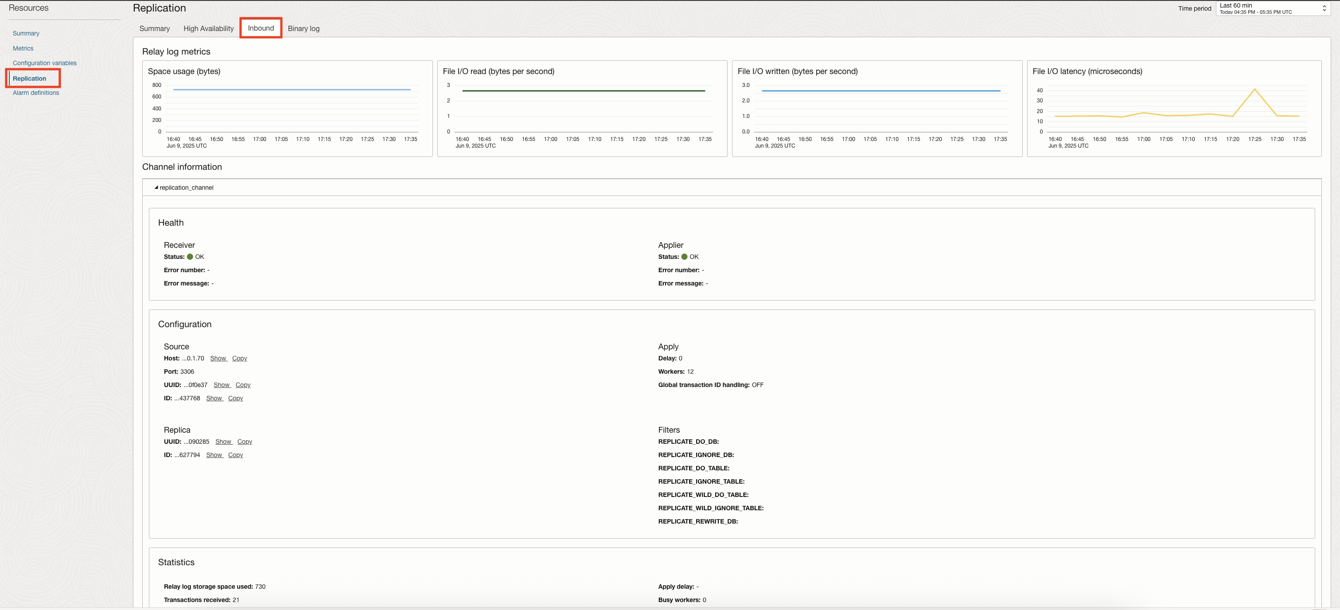Click the Time period stepper arrows

[x=1324, y=8]
